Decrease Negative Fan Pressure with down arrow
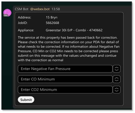This screenshot has width=135, height=113. 116,70
